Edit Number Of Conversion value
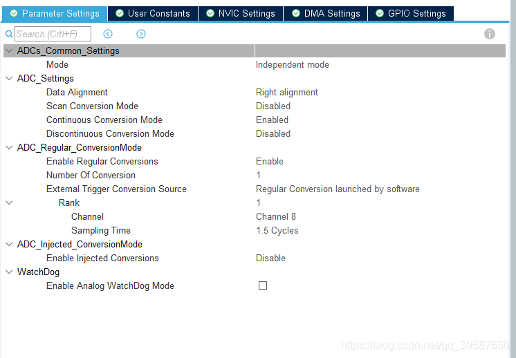 (258, 176)
